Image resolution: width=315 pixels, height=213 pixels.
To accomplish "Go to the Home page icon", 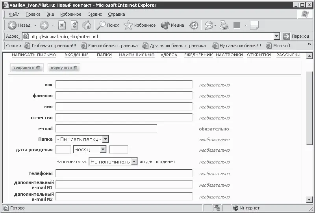I will point(87,26).
